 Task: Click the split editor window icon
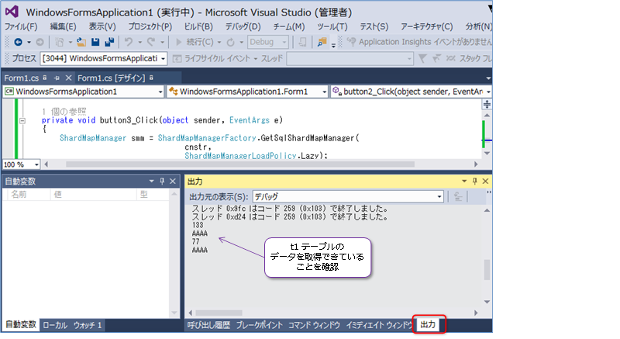487,104
